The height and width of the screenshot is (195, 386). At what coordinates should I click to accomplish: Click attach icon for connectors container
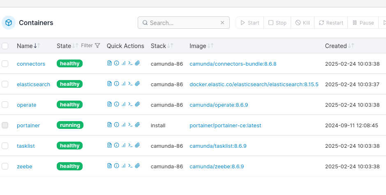pos(137,63)
